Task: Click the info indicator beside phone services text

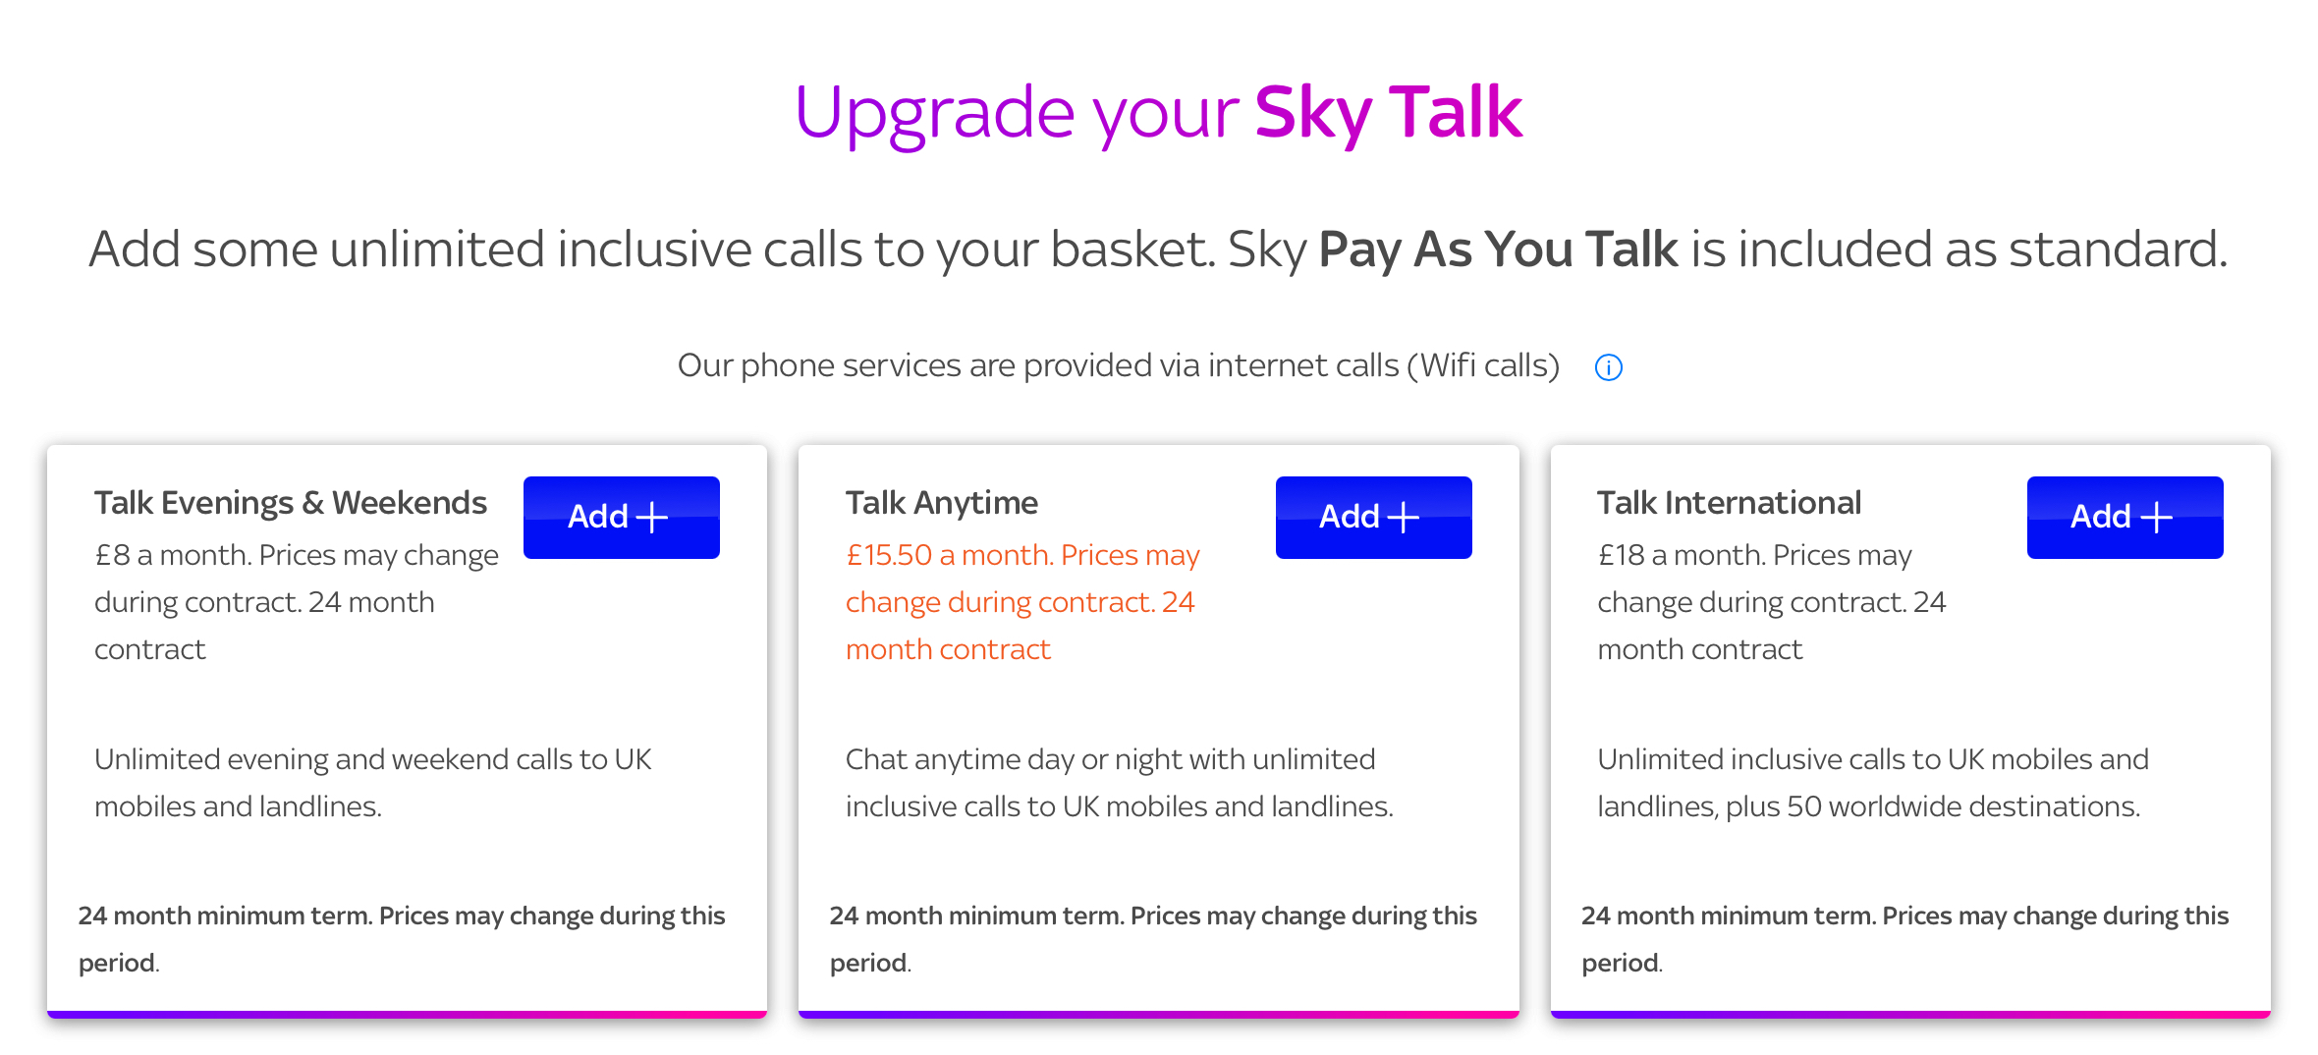Action: click(x=1609, y=366)
